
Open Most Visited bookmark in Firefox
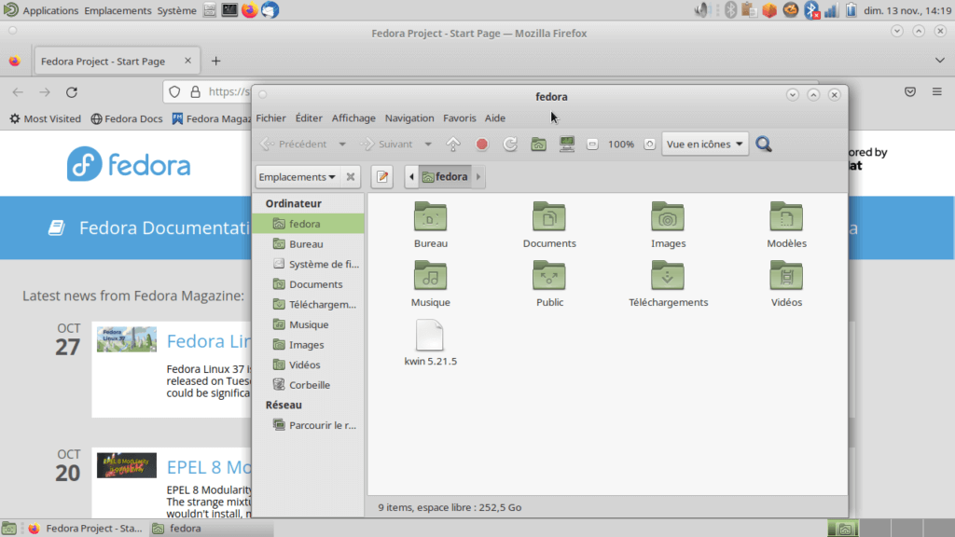coord(45,118)
